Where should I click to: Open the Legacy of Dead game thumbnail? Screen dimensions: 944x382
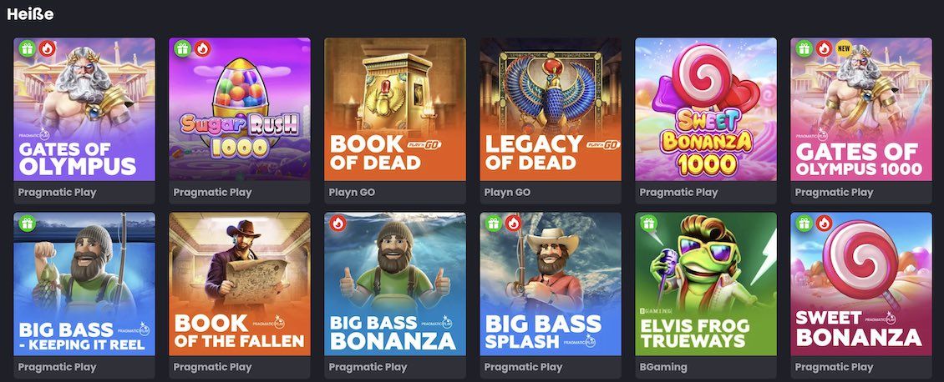[x=551, y=109]
